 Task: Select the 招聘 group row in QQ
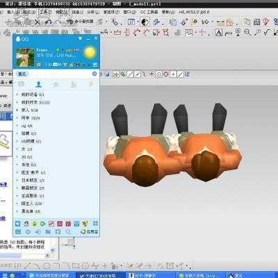click(56, 133)
